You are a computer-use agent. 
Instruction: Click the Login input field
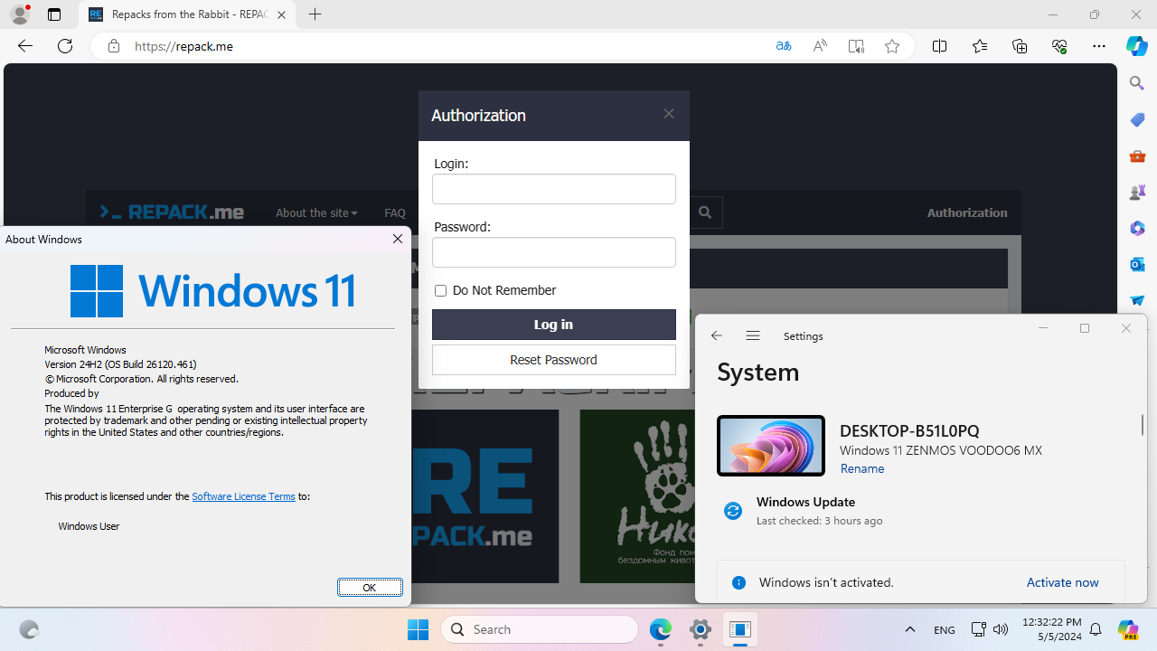click(x=554, y=189)
